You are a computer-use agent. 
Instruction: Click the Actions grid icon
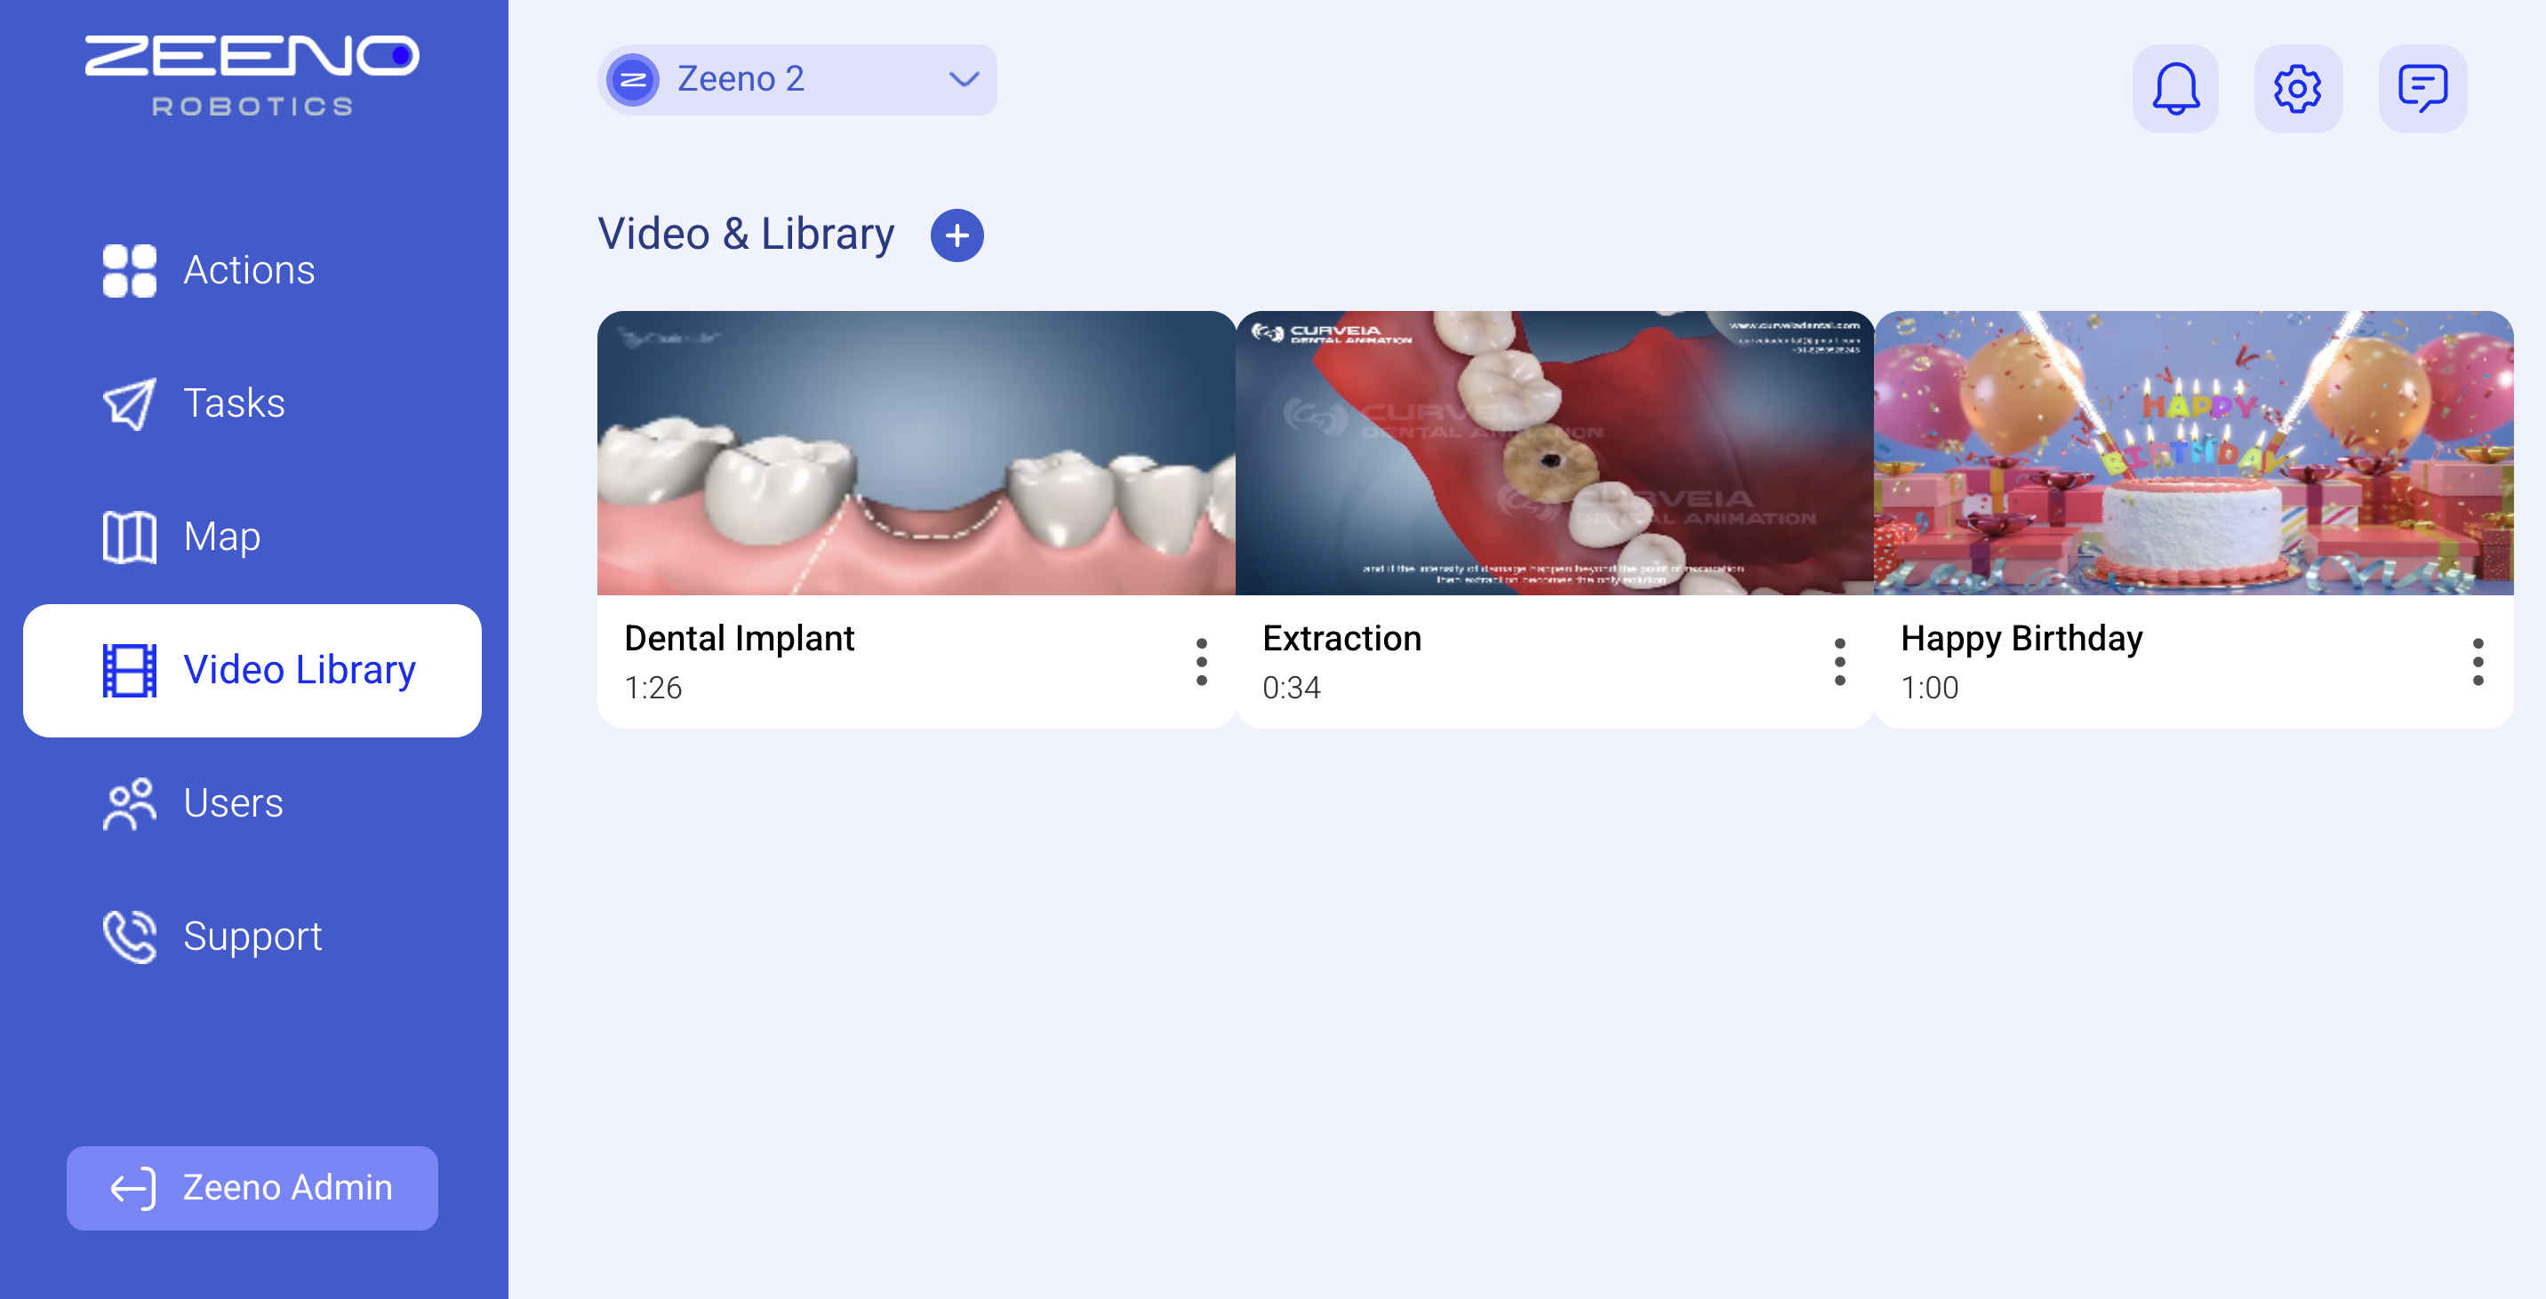coord(130,271)
